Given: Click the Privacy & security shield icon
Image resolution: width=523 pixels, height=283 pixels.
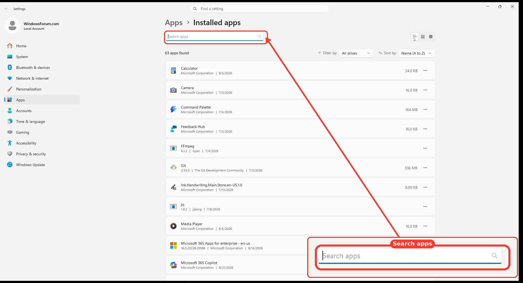Looking at the screenshot, I should coord(10,154).
